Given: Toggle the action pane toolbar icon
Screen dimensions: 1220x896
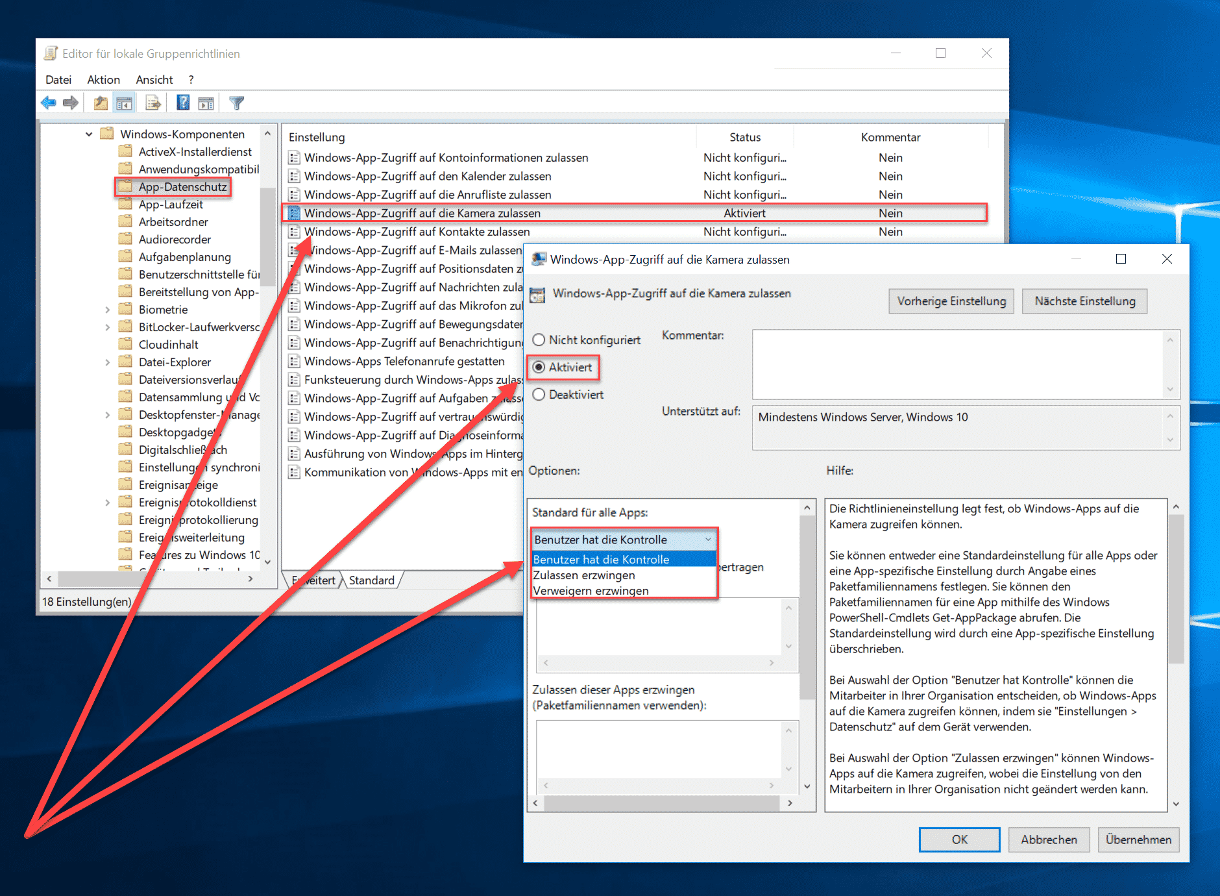Looking at the screenshot, I should [206, 103].
